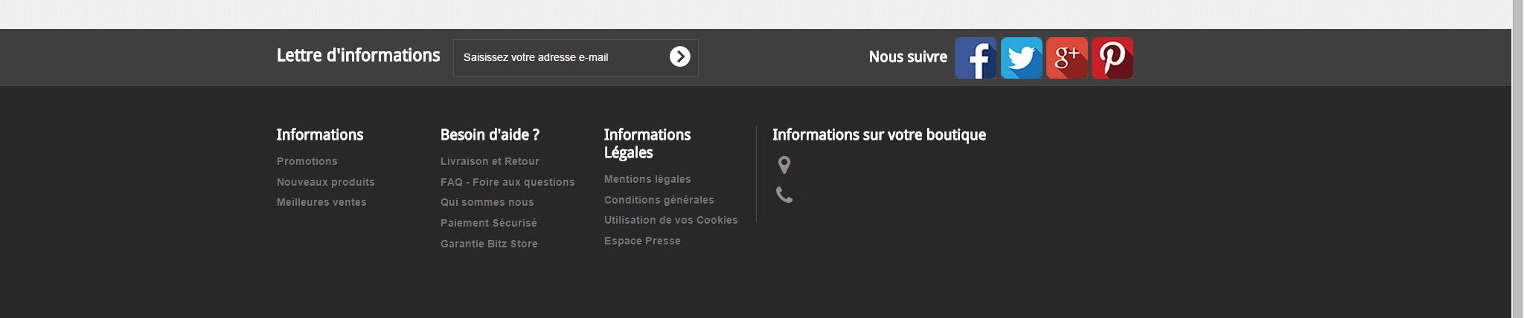Viewport: 1524px width, 318px height.
Task: Click the store phone icon
Action: click(784, 195)
